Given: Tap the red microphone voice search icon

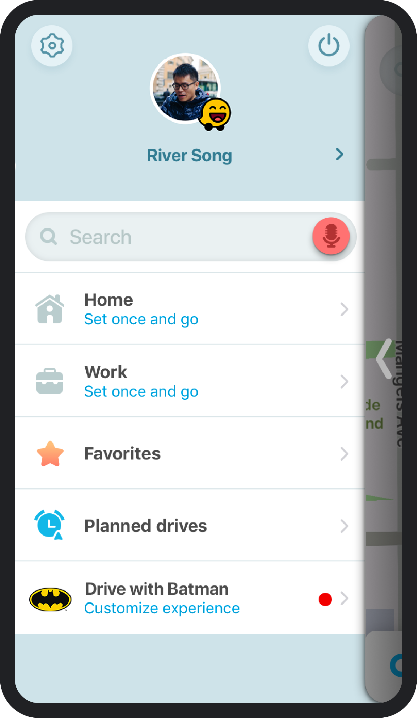Looking at the screenshot, I should (x=331, y=236).
